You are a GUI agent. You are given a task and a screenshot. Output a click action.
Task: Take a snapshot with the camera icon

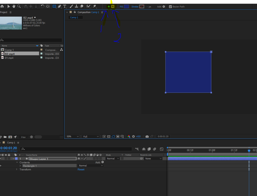(147, 136)
